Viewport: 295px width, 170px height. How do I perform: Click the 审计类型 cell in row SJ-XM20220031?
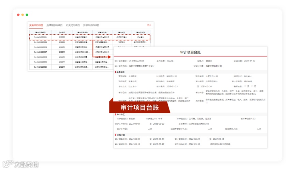click(x=121, y=37)
